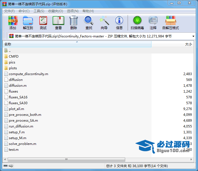Select the file fluxes_SA30

(18, 103)
